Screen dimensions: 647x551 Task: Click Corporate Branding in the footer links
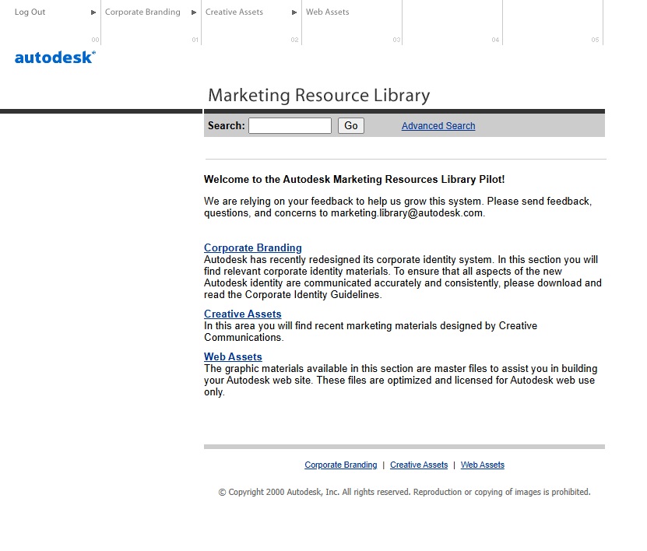(341, 465)
